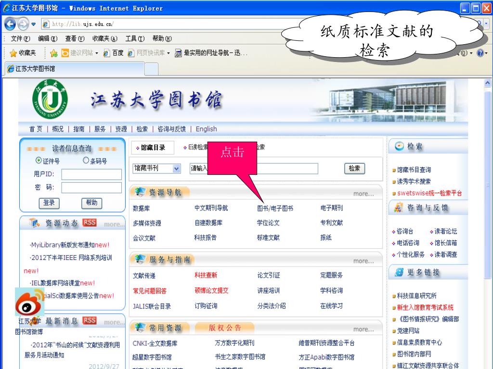Open the 指南 navigation item

[79, 129]
